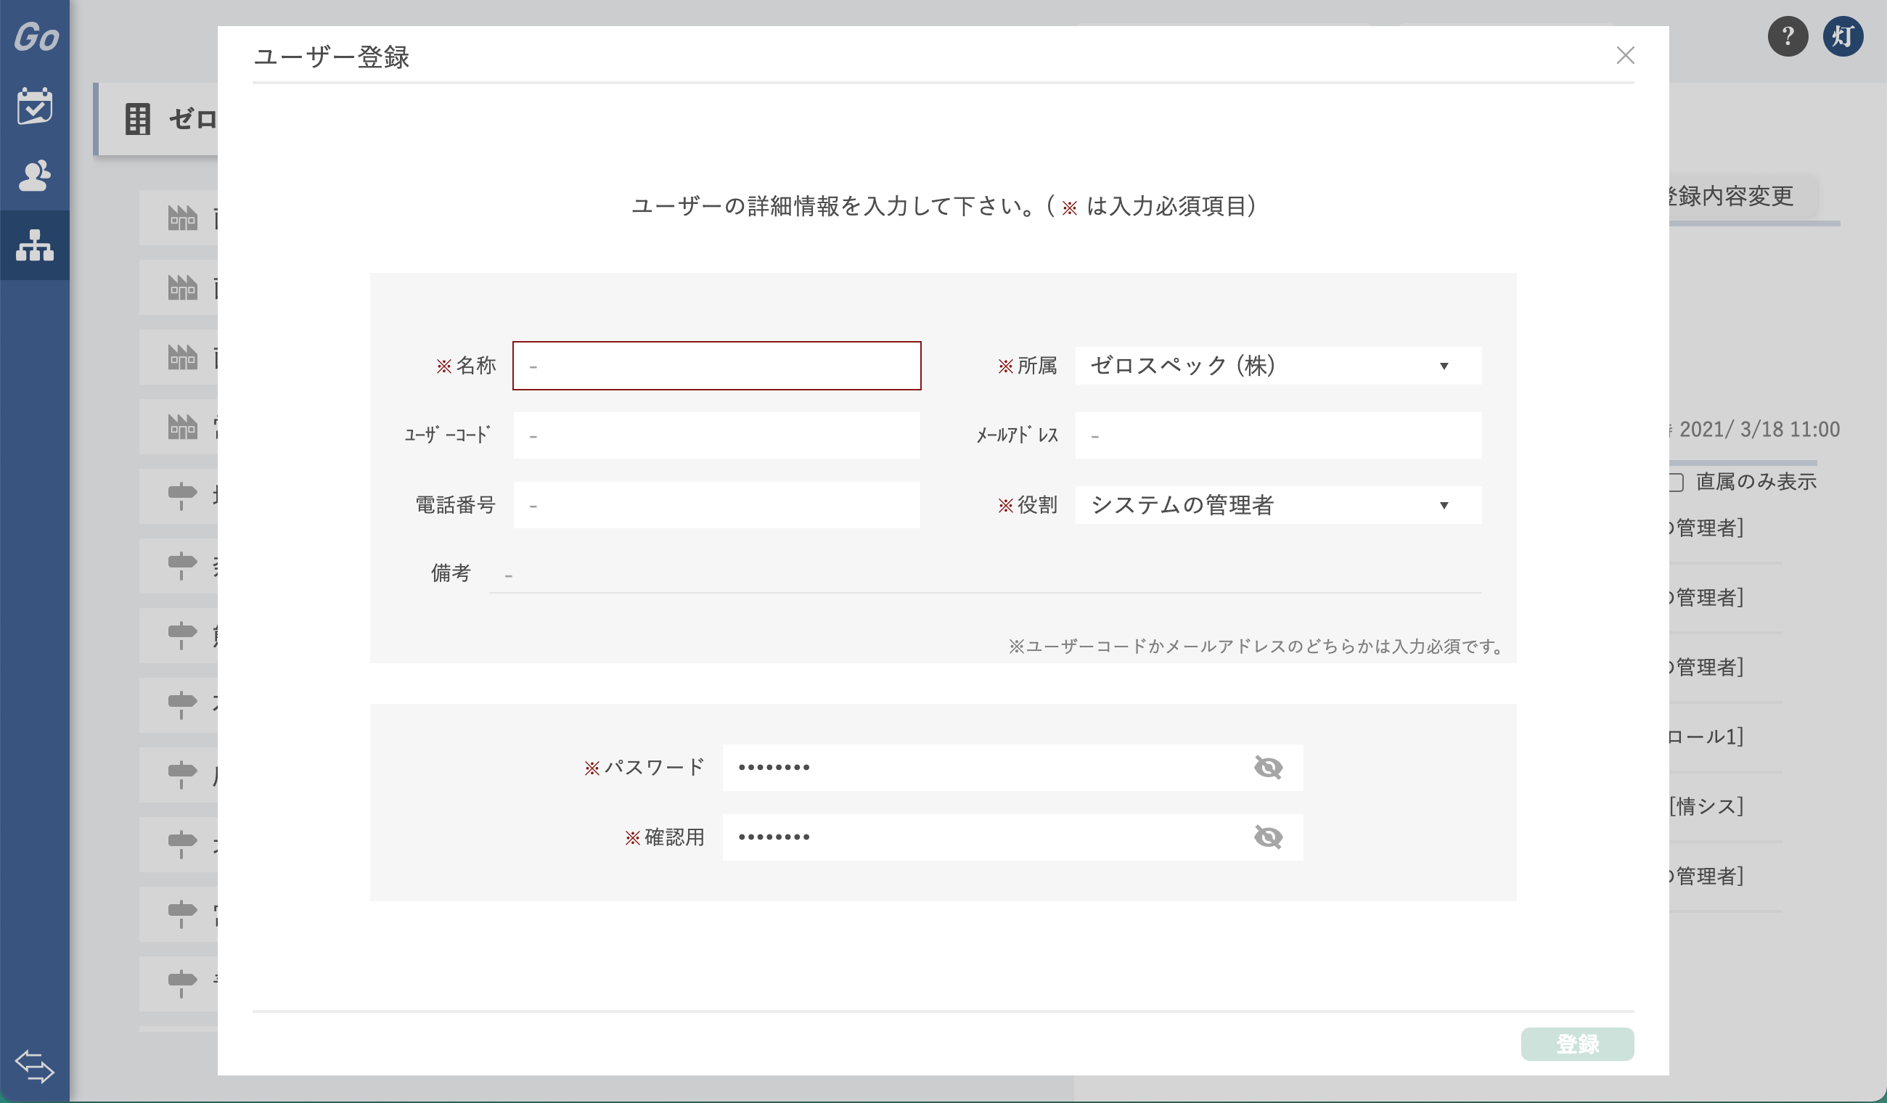This screenshot has height=1103, width=1887.
Task: Click the user avatar/lamp icon top right
Action: tap(1845, 36)
